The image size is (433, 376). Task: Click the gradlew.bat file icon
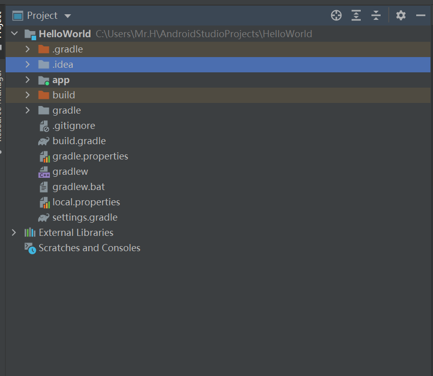[43, 187]
